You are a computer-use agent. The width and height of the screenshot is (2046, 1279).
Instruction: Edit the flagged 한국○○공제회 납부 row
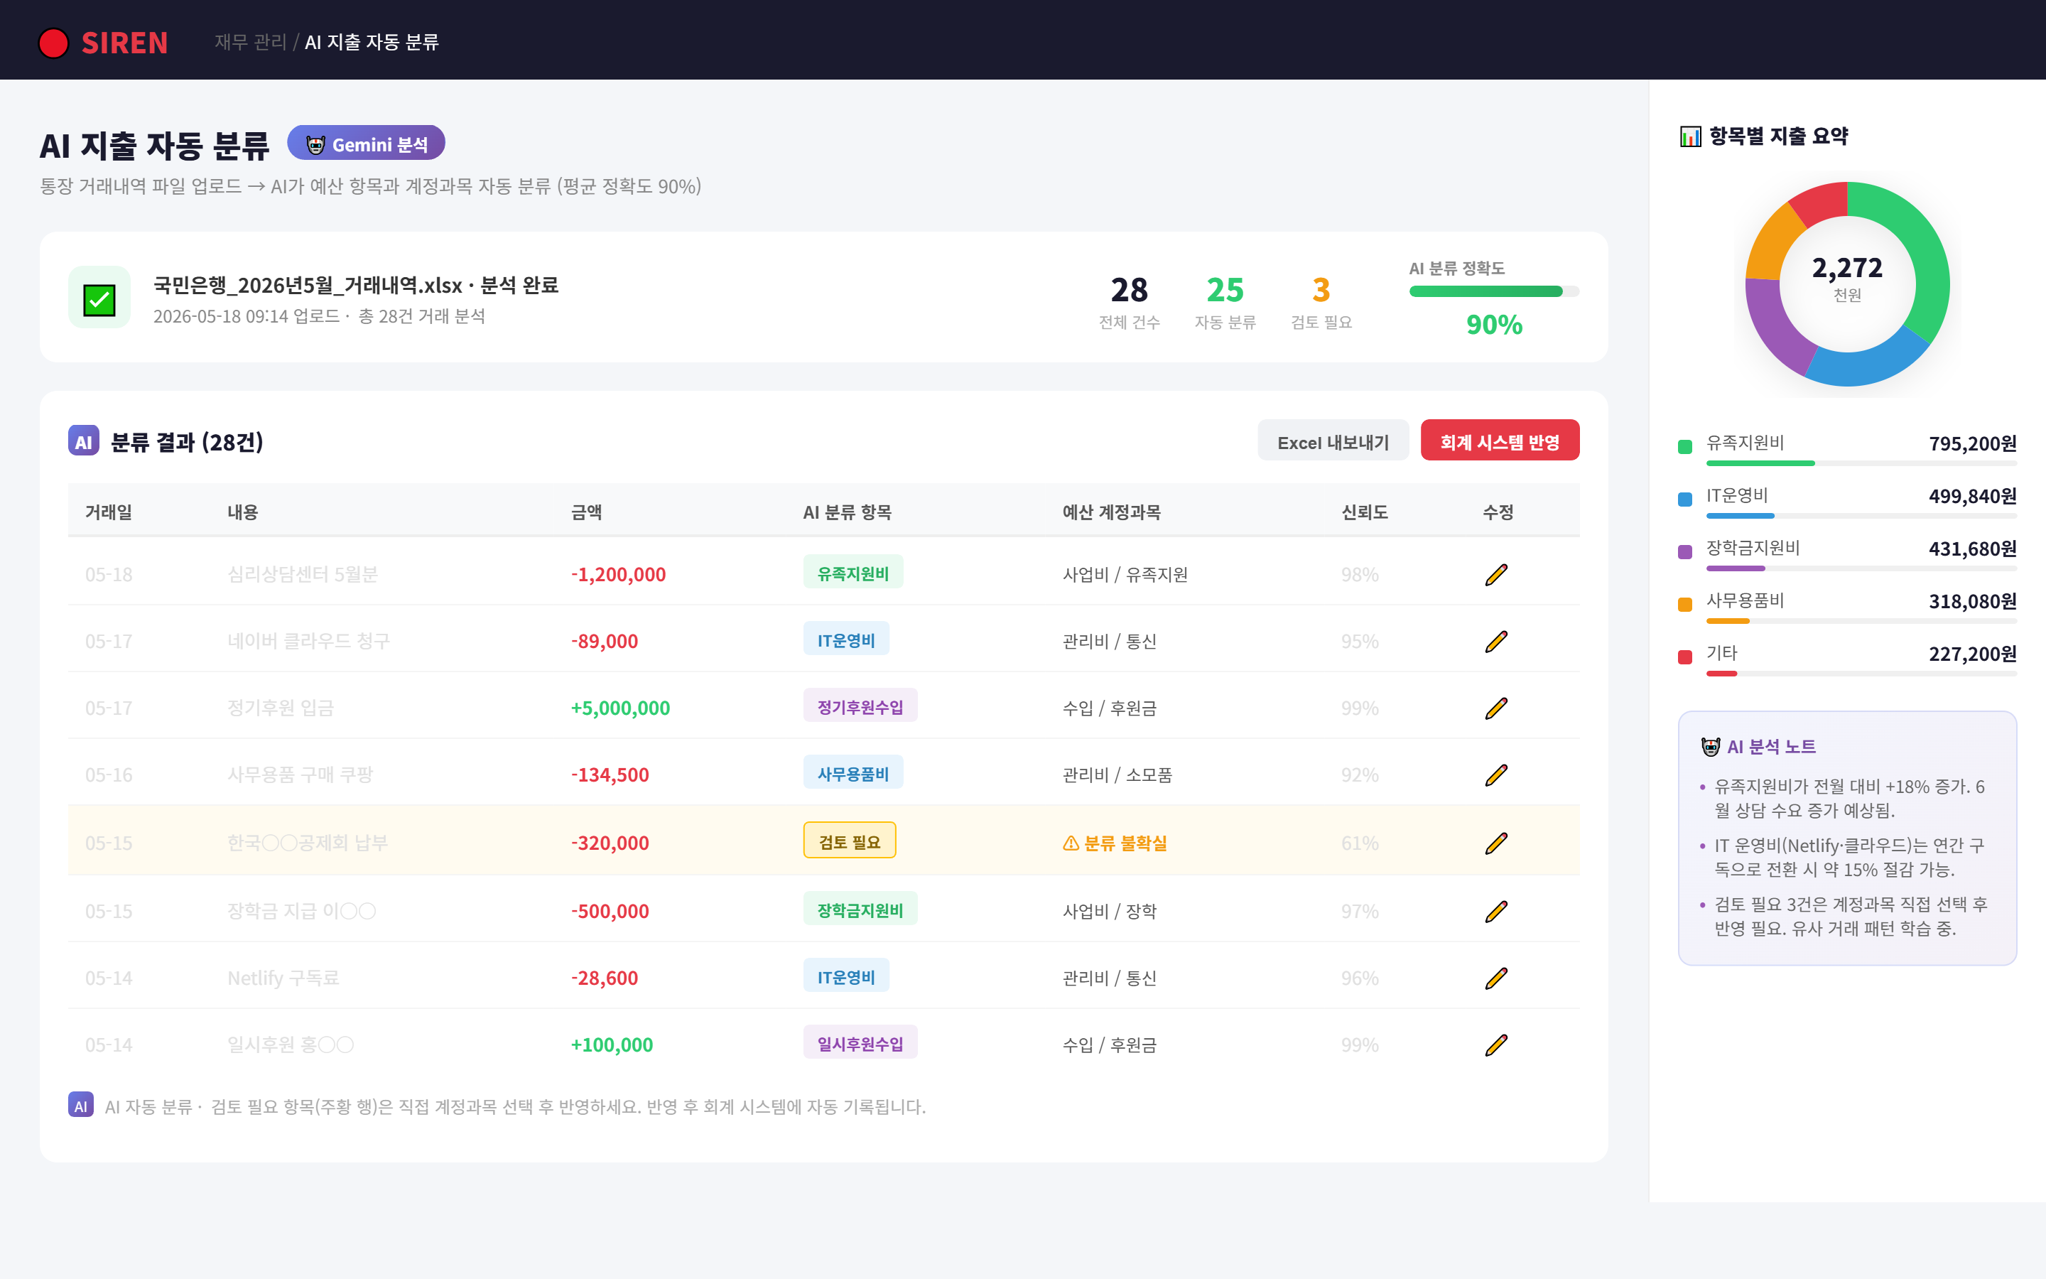click(x=1495, y=843)
